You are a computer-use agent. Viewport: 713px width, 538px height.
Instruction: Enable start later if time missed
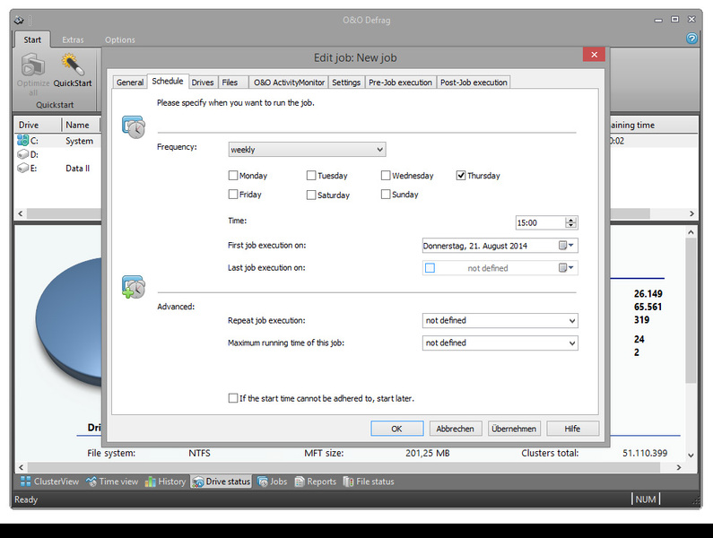233,398
